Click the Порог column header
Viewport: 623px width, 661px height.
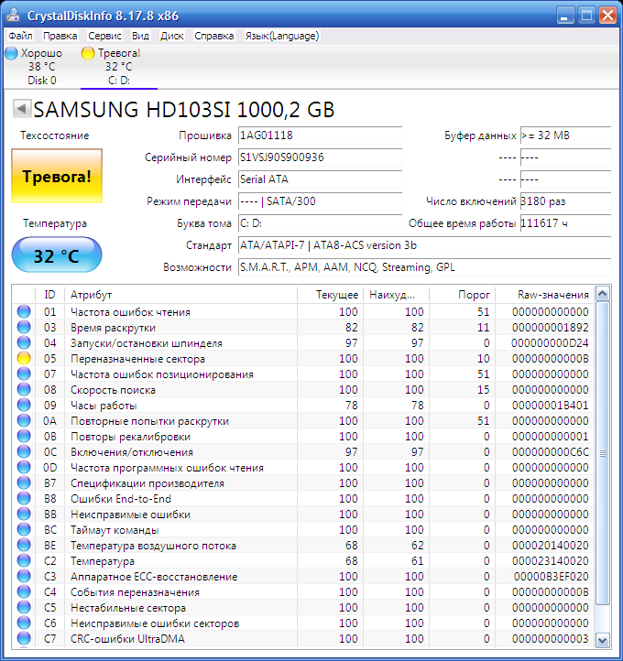(x=462, y=294)
